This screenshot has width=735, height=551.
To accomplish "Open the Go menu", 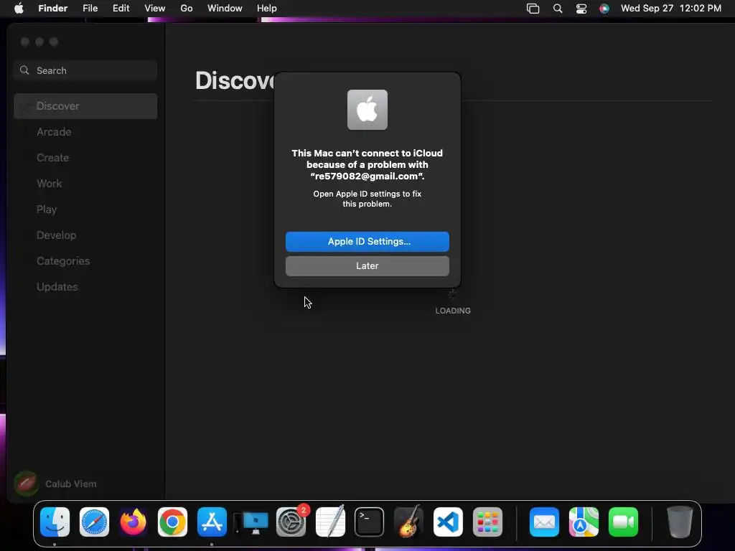I will [x=187, y=9].
